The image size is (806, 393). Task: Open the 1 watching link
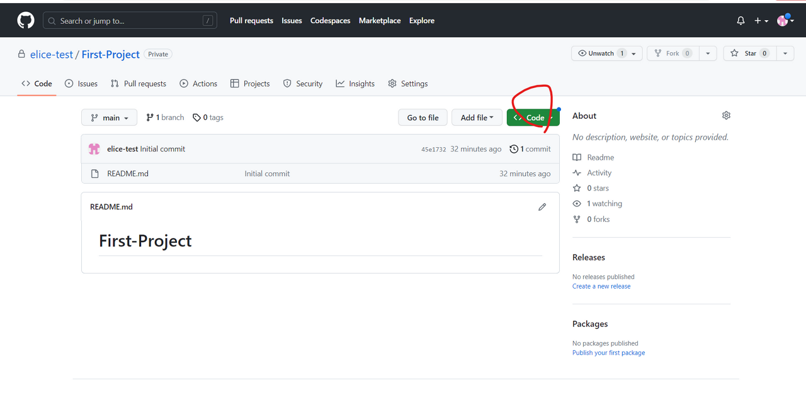(597, 204)
